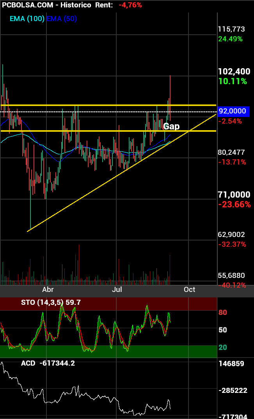Click the stochastic 20 oversold level label
This screenshot has height=419, width=254.
[x=223, y=348]
